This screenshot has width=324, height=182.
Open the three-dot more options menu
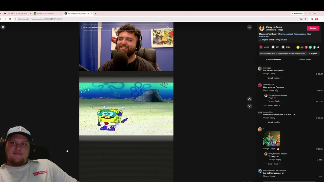250,27
